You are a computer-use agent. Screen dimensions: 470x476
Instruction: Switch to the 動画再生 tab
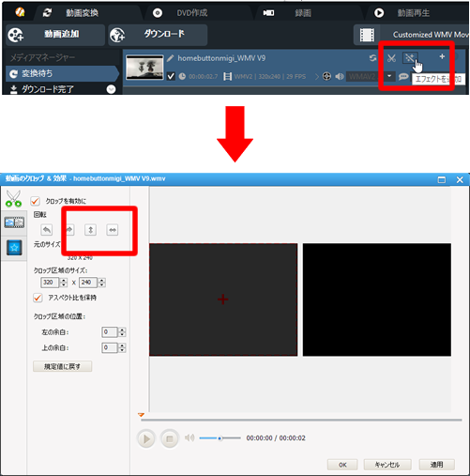(x=413, y=13)
